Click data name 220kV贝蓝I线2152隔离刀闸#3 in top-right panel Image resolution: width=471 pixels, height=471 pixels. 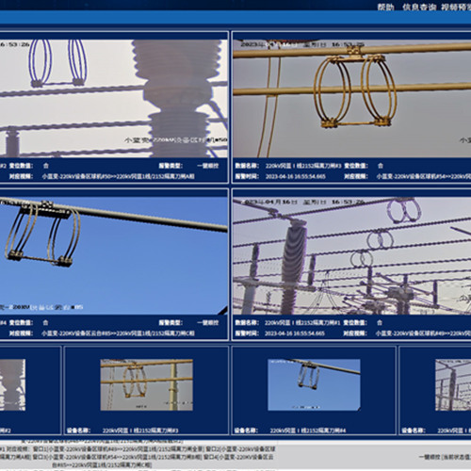303,166
